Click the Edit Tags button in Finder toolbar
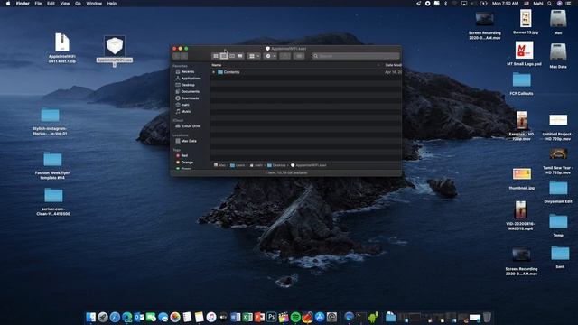The image size is (578, 325). click(299, 56)
